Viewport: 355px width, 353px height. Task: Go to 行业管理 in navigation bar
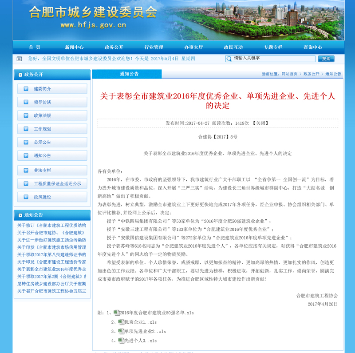(154, 47)
